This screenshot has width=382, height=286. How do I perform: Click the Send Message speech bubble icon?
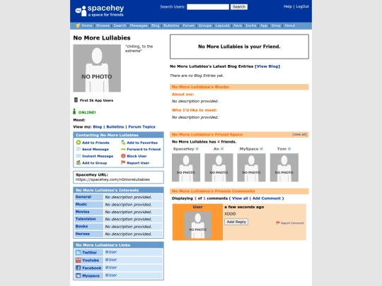[x=79, y=149]
